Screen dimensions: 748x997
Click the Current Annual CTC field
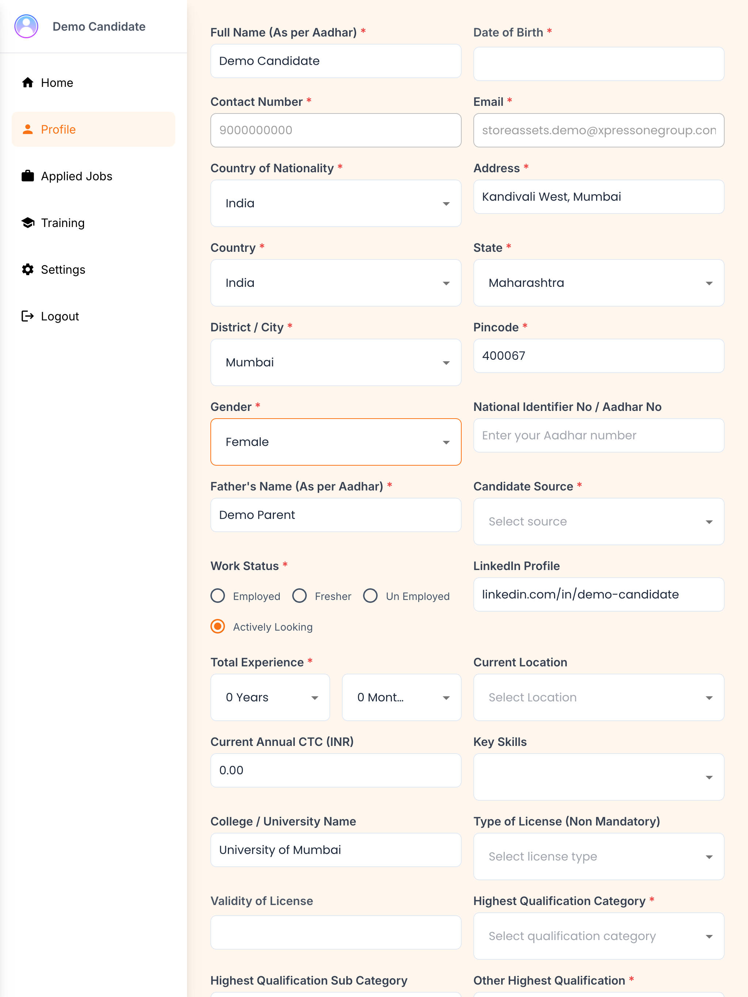336,770
